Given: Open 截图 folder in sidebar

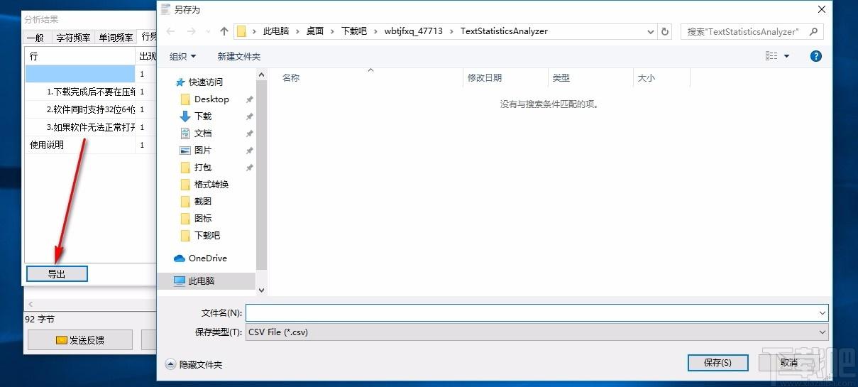Looking at the screenshot, I should click(203, 201).
